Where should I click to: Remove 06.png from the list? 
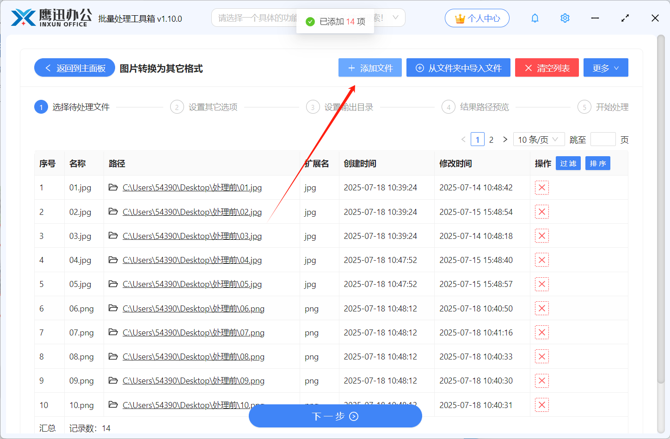(x=542, y=308)
